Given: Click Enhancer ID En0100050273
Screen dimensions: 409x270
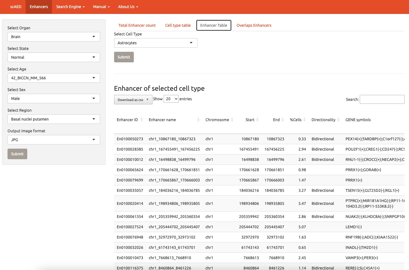Looking at the screenshot, I should tap(130, 139).
